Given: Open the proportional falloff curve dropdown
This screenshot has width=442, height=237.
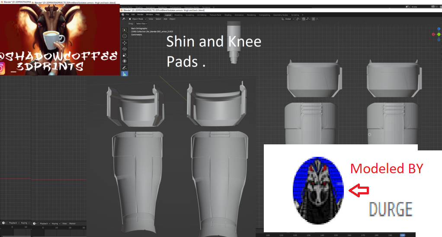Looking at the screenshot, I should pos(318,19).
